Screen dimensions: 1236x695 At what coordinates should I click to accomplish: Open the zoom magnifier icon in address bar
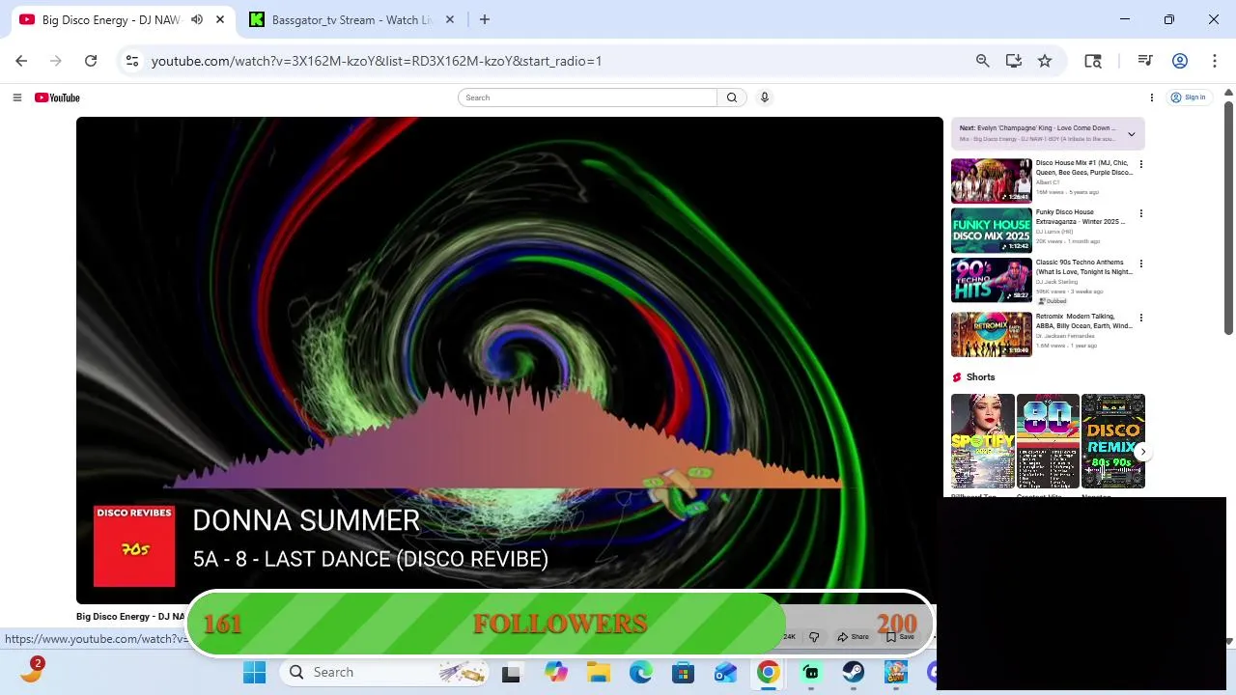(x=982, y=61)
